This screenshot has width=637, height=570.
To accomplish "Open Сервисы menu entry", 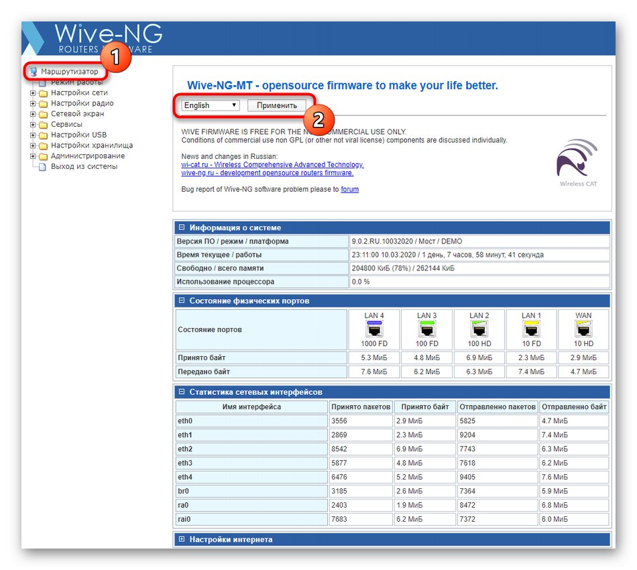I will click(66, 125).
